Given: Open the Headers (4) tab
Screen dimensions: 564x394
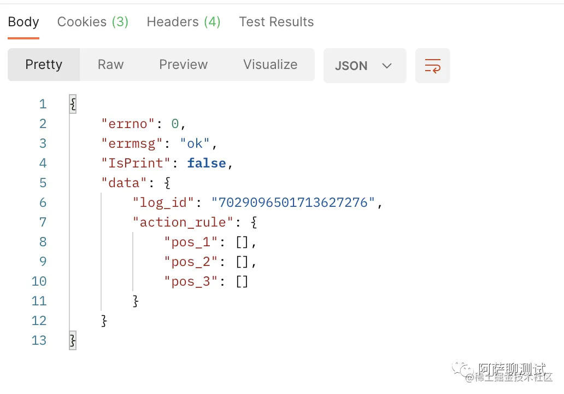Looking at the screenshot, I should pyautogui.click(x=184, y=22).
